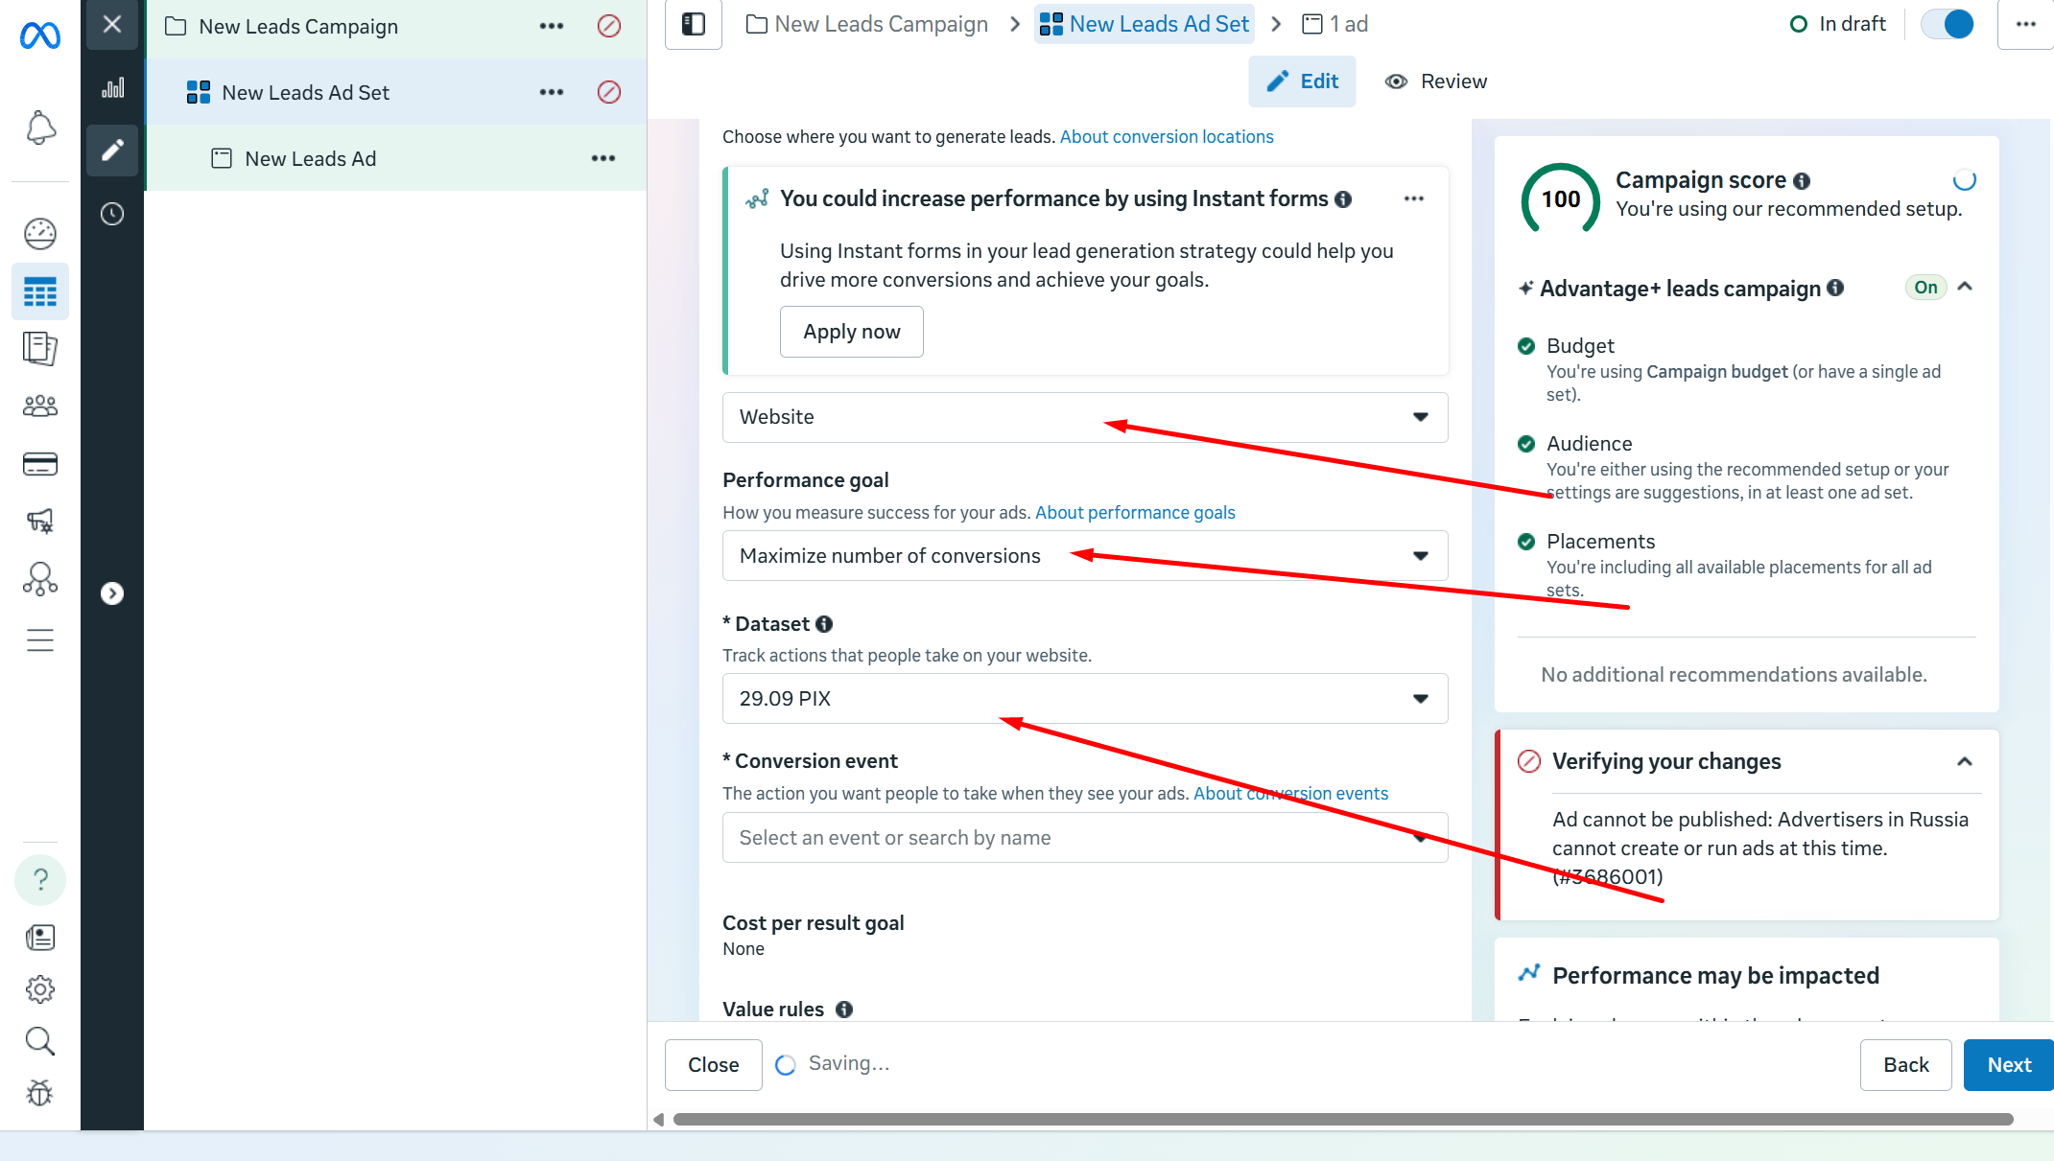Report a problem bug icon
The height and width of the screenshot is (1161, 2054).
point(40,1092)
